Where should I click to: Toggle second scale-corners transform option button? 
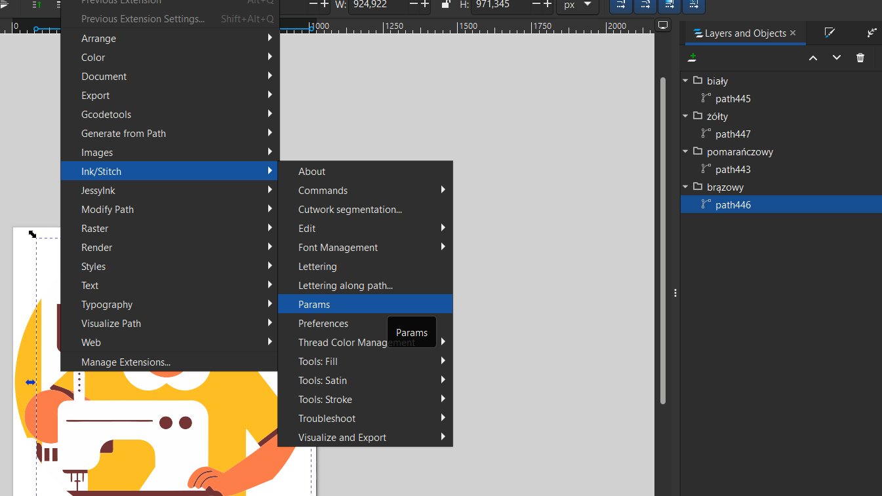pyautogui.click(x=645, y=6)
